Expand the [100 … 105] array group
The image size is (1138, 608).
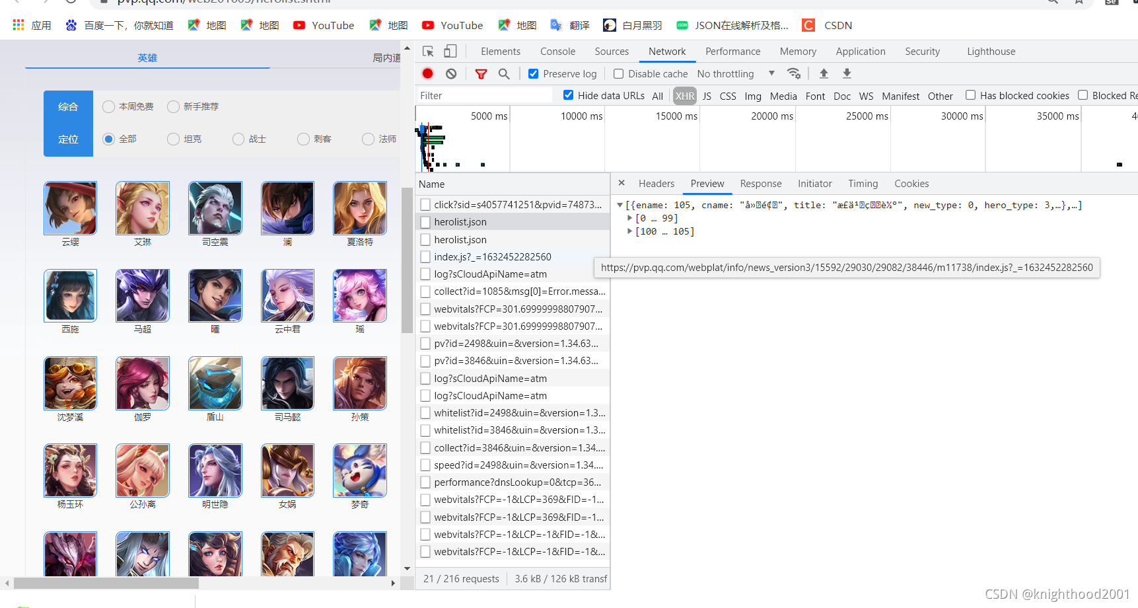pos(629,231)
